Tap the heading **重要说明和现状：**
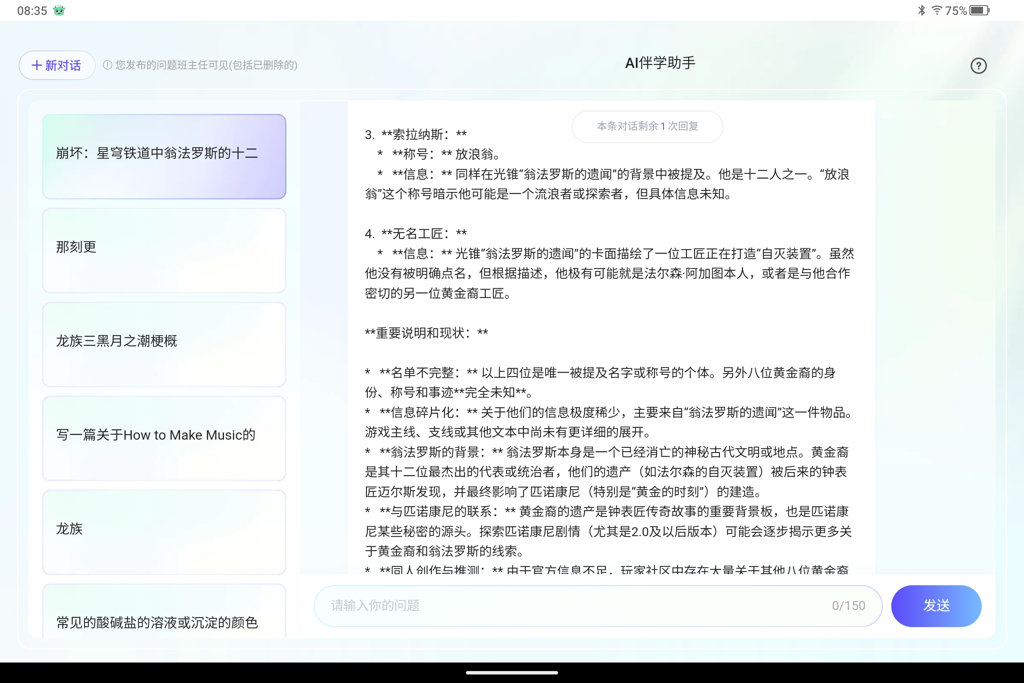Screen dimensions: 1024x683 pos(426,333)
